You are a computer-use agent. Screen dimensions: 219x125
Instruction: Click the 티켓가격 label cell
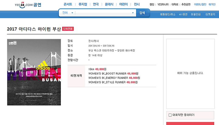[x=76, y=76]
